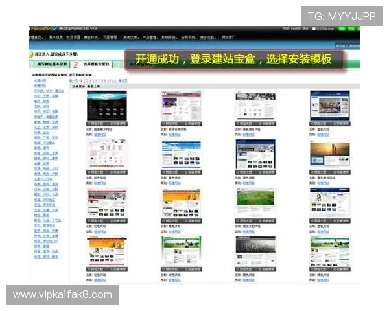Switch to step tab 填写网站基本资料
389x311 pixels.
click(52, 64)
